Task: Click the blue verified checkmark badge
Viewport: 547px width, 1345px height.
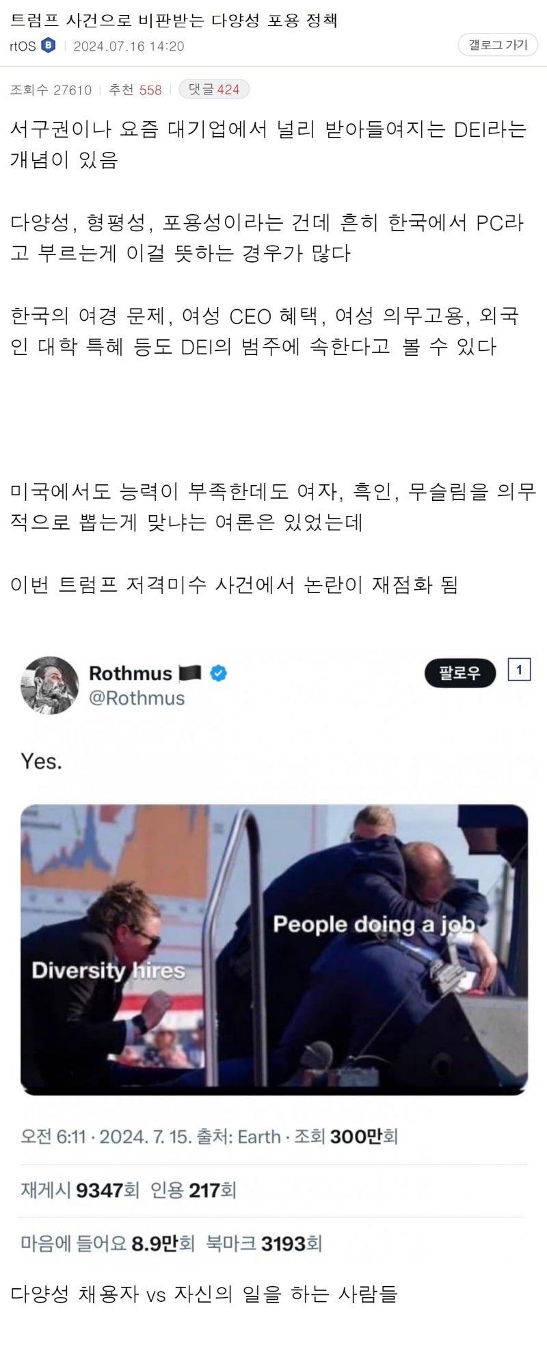Action: point(218,673)
